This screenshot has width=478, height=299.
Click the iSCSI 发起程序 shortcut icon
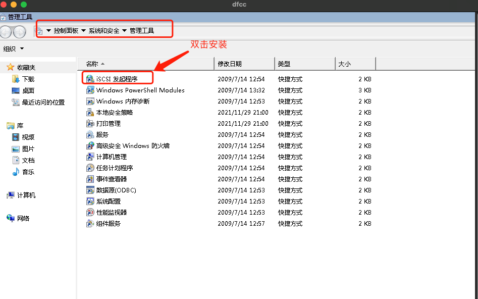(90, 79)
